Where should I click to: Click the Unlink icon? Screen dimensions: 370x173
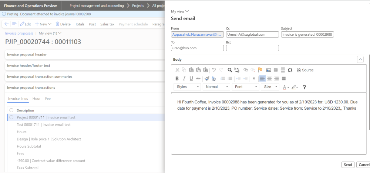[x=253, y=70]
